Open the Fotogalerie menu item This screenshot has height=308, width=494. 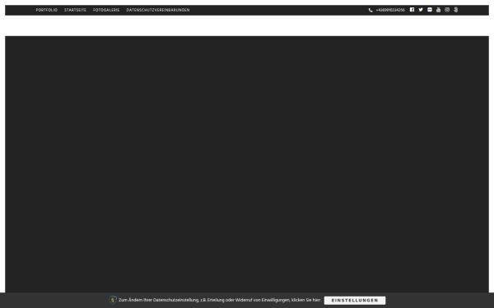(106, 10)
